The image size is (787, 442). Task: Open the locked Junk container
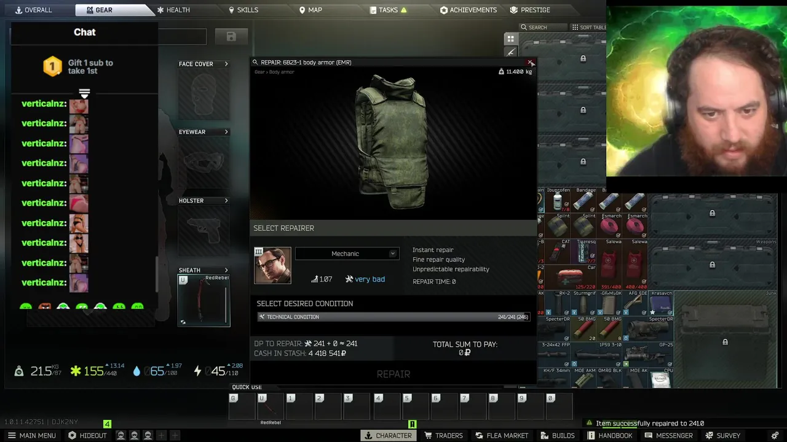click(x=726, y=339)
